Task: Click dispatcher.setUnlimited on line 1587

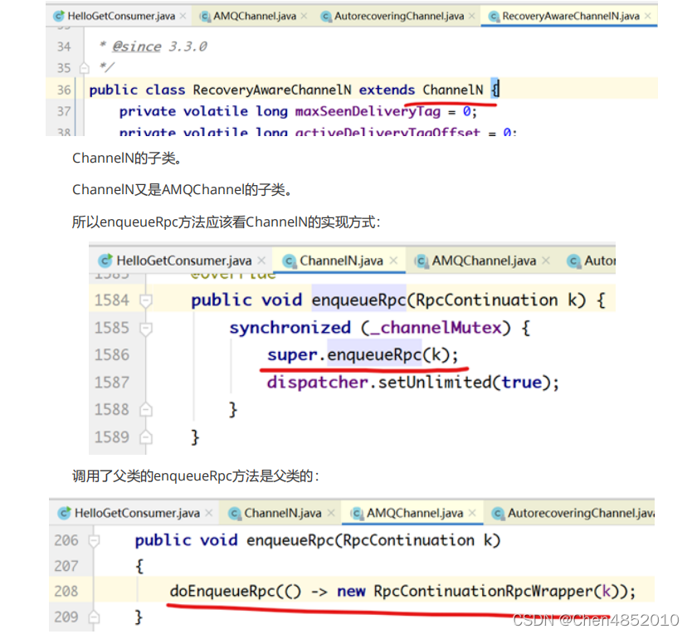Action: (378, 383)
